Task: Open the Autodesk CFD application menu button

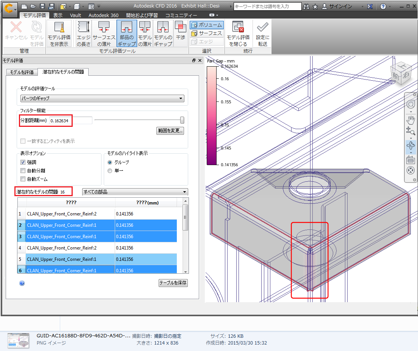Action: (x=10, y=9)
